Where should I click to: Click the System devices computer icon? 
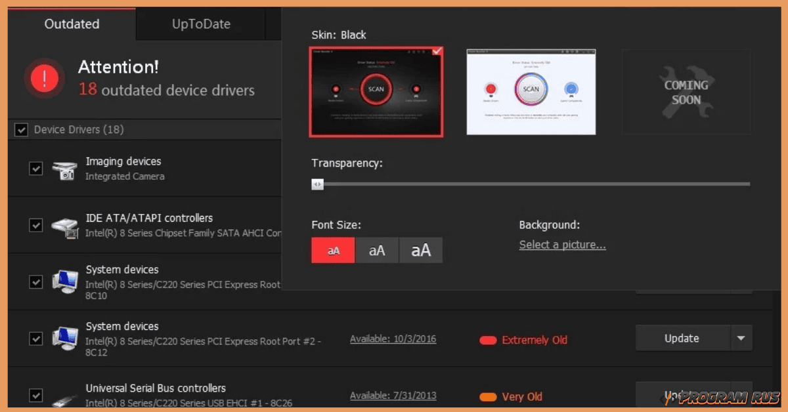(x=64, y=281)
